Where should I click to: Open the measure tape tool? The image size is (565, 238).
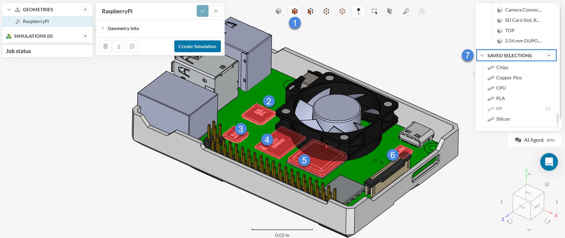click(405, 12)
